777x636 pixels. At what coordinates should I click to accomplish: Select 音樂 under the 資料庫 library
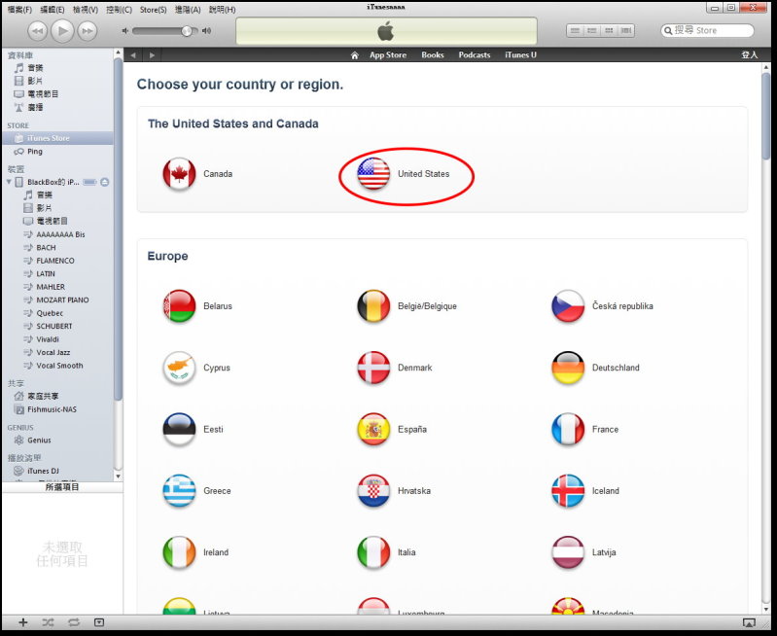pyautogui.click(x=35, y=68)
